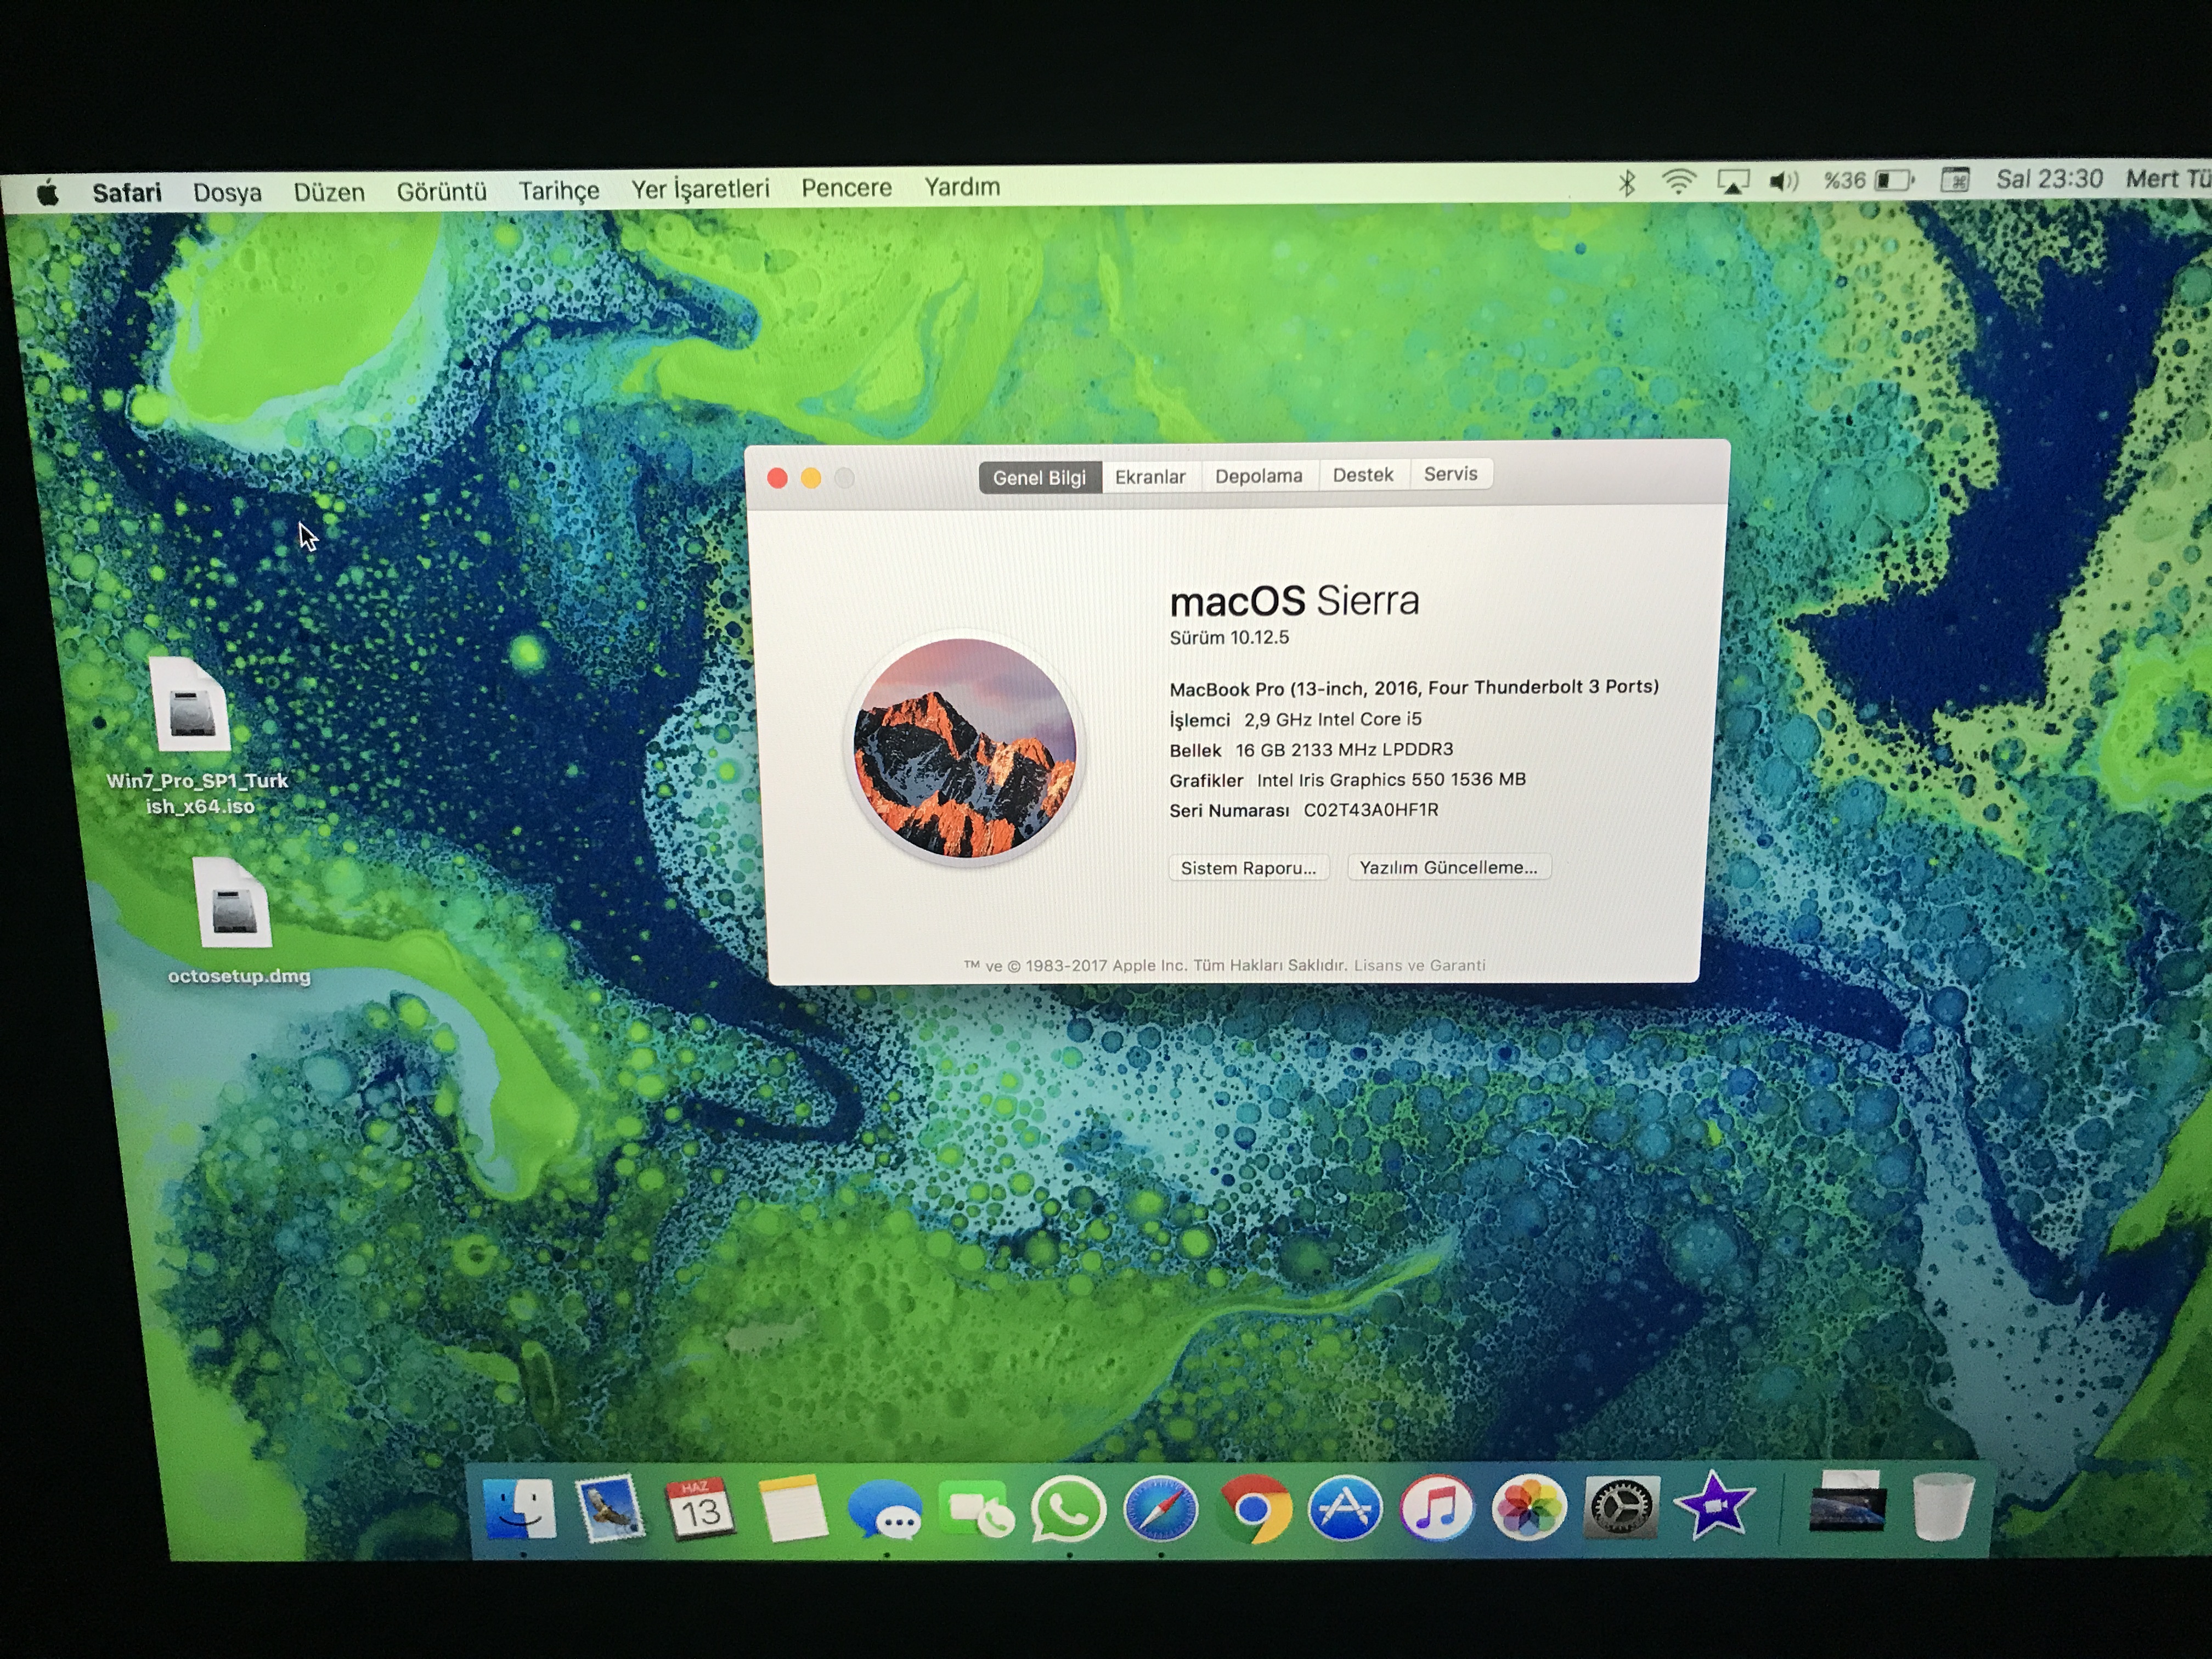Open the stack folder beside Trash
This screenshot has height=1659, width=2212.
pyautogui.click(x=1848, y=1503)
